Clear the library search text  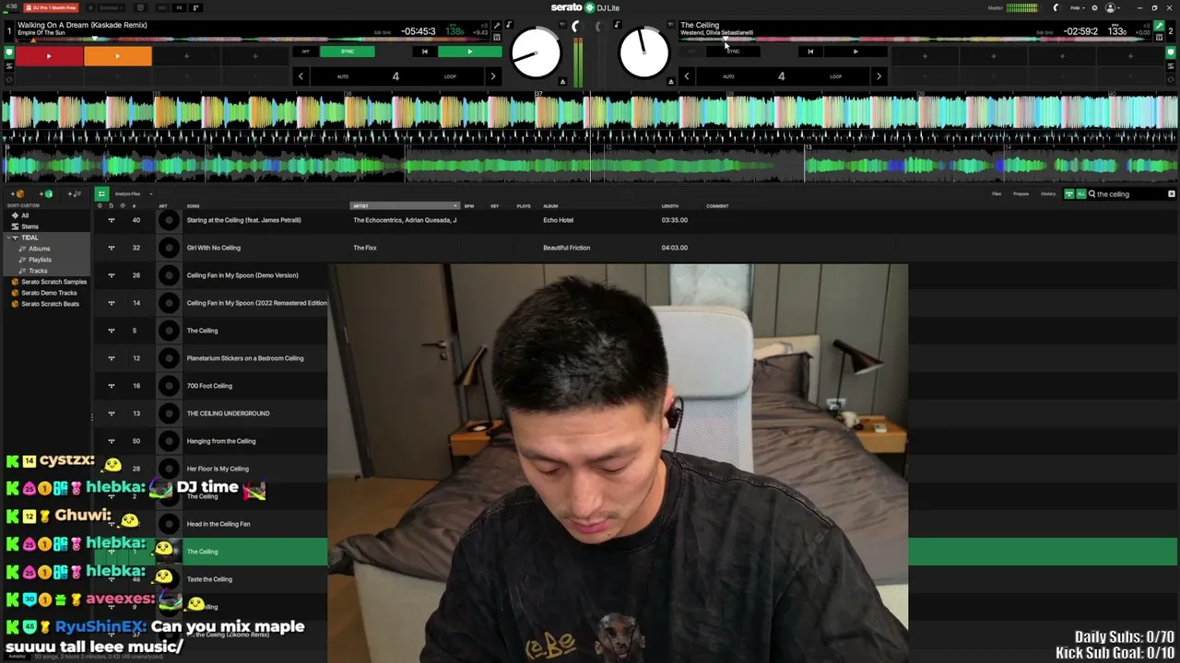click(x=1172, y=194)
